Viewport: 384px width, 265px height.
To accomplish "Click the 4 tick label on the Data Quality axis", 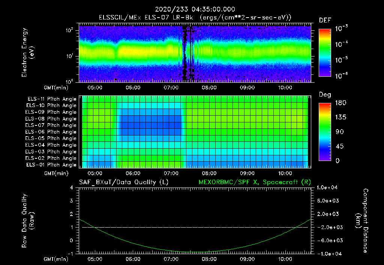I will point(71,188).
